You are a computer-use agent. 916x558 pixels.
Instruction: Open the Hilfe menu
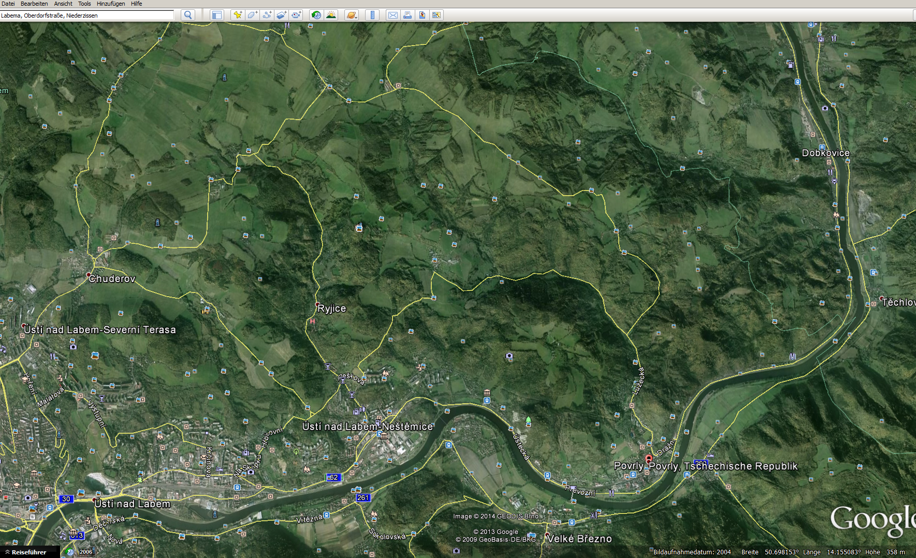pos(136,4)
